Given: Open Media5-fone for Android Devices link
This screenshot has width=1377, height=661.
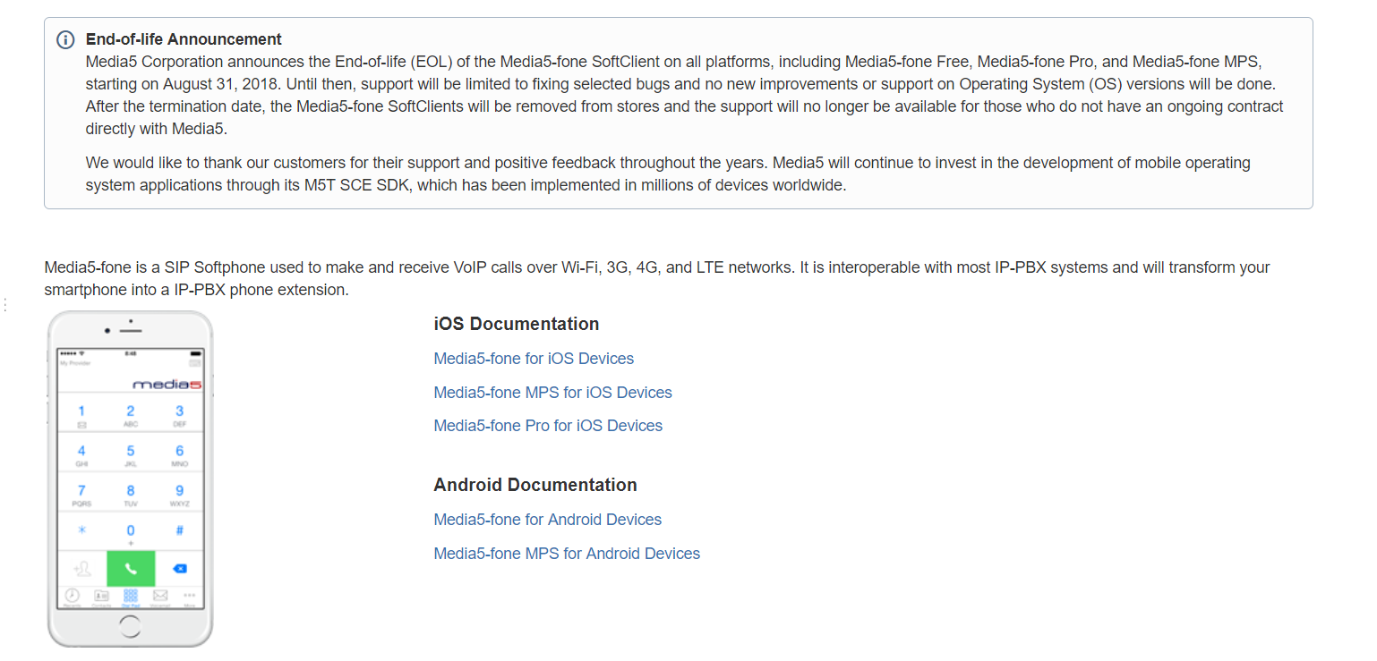Looking at the screenshot, I should point(547,520).
